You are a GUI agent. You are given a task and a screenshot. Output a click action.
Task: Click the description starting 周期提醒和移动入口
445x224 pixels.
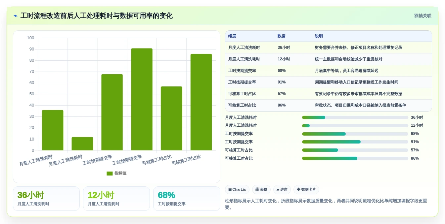[357, 82]
